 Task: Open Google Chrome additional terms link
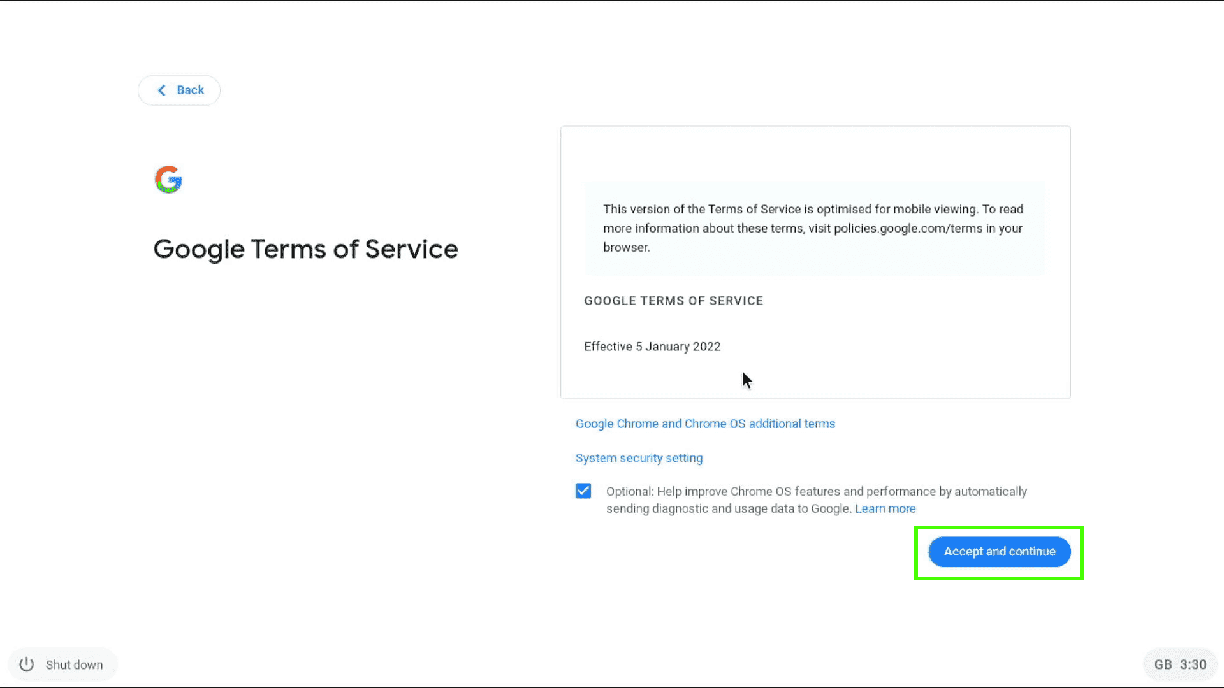click(704, 424)
